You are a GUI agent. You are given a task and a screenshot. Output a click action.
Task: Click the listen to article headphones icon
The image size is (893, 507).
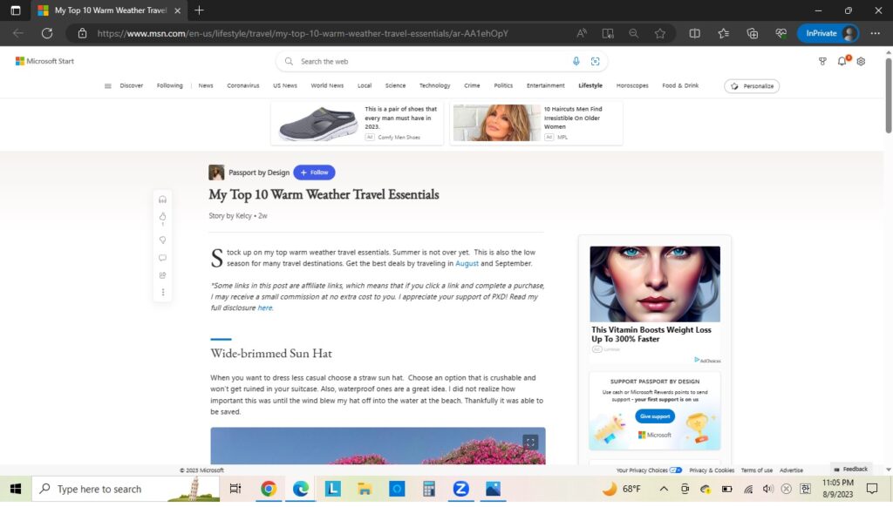coord(162,199)
